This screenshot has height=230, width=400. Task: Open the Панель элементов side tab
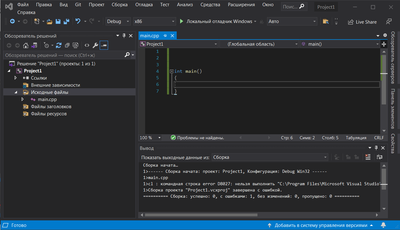393,108
